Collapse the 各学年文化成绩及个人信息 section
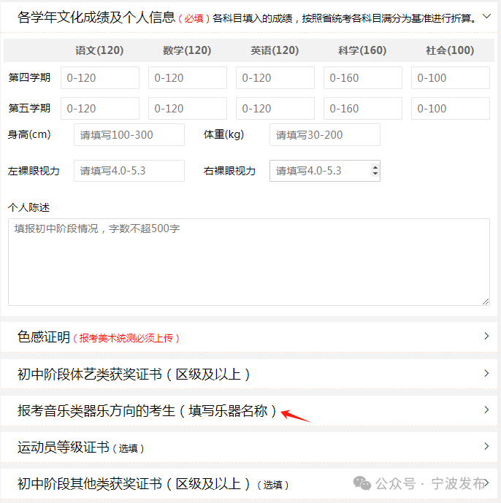Screen dimensions: 501x503 point(487,15)
